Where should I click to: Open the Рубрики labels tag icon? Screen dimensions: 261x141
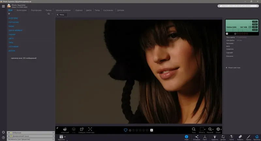(240, 137)
